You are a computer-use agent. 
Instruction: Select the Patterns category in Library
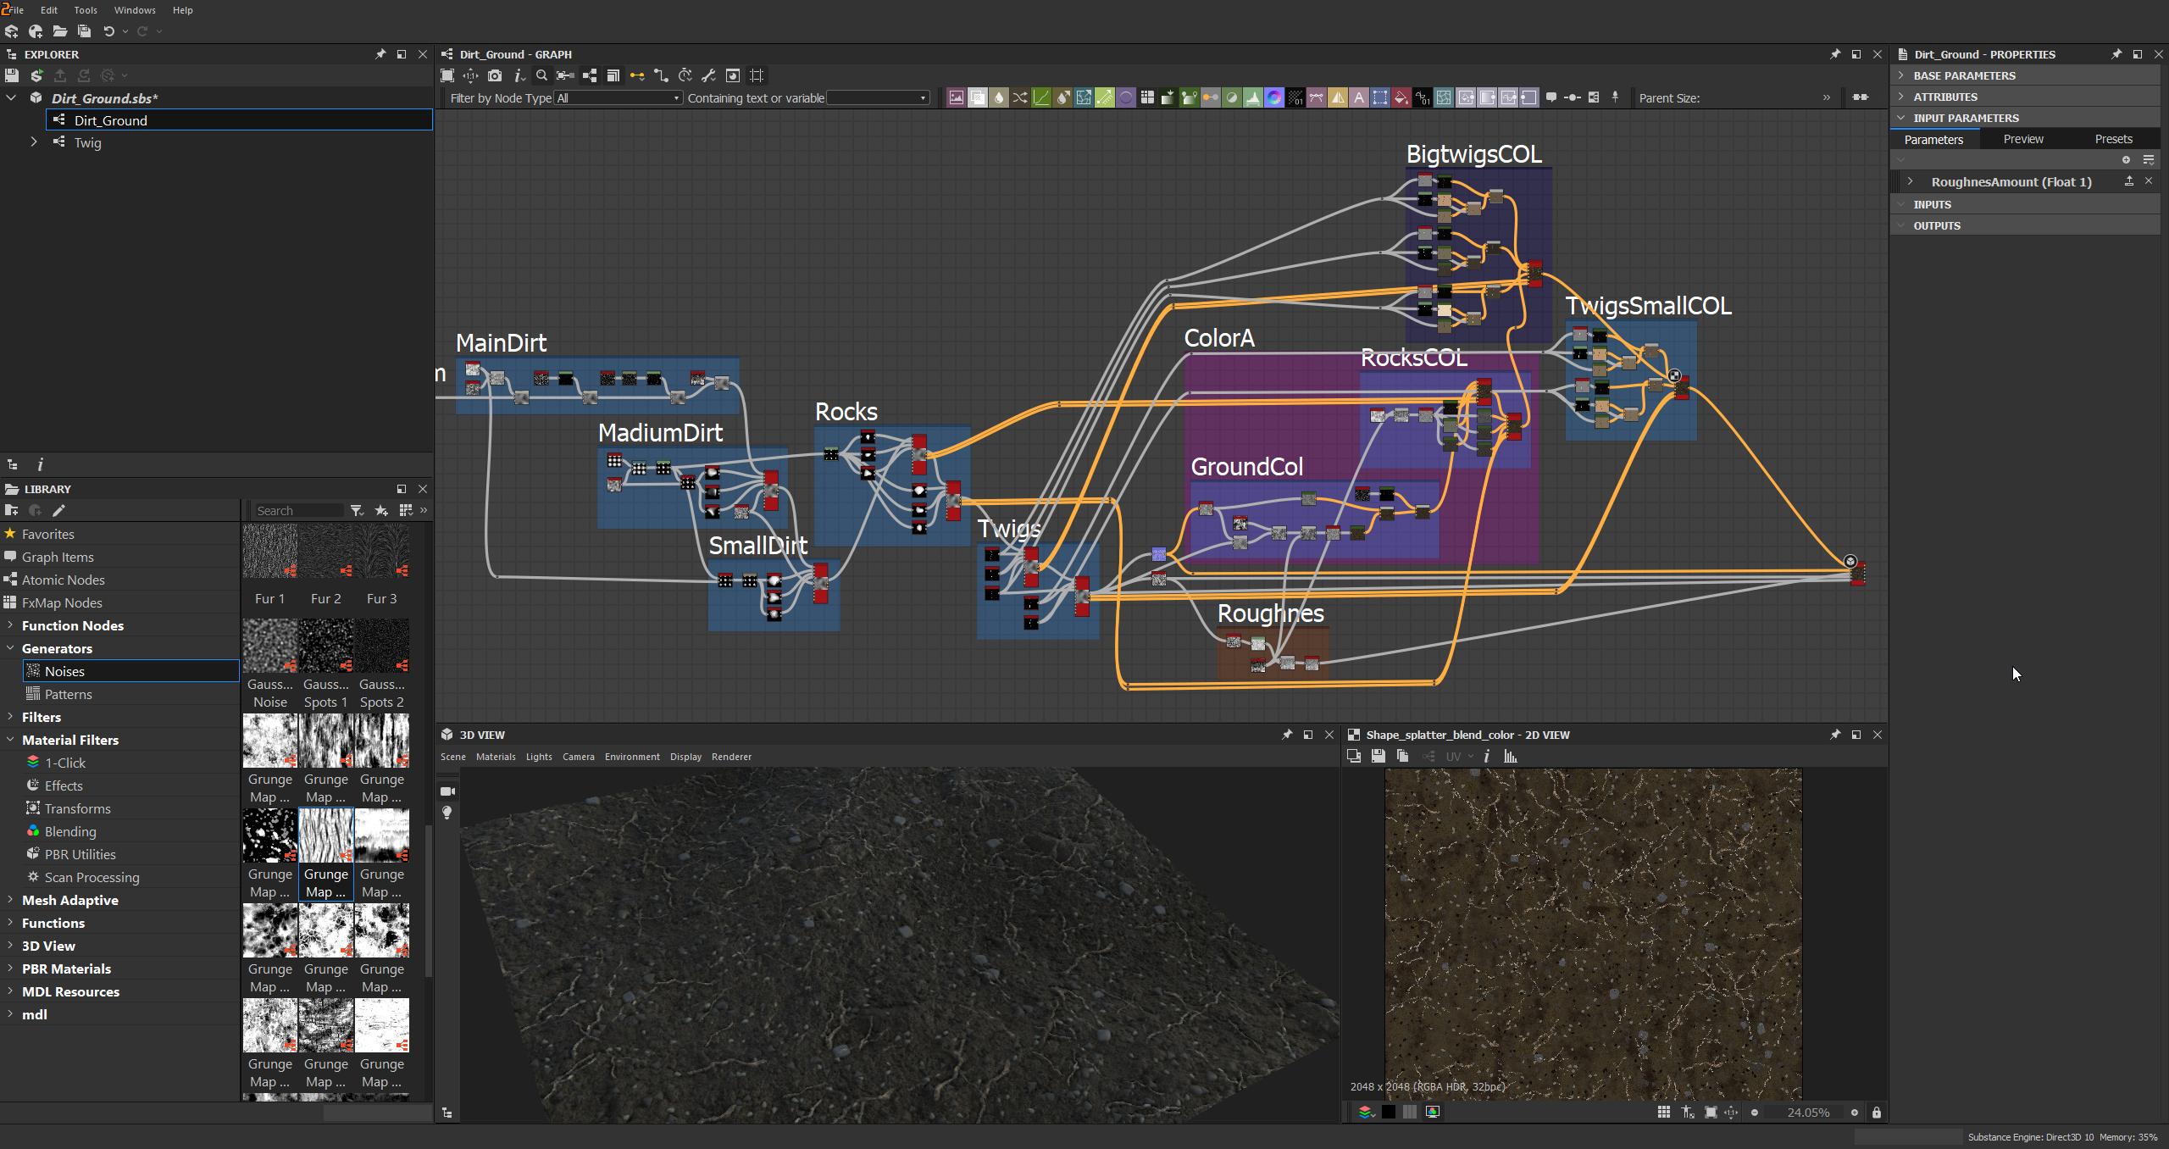click(x=68, y=694)
